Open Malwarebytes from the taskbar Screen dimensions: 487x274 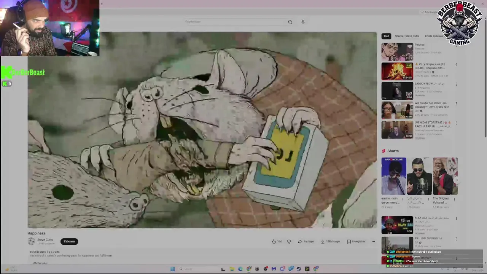point(274,269)
